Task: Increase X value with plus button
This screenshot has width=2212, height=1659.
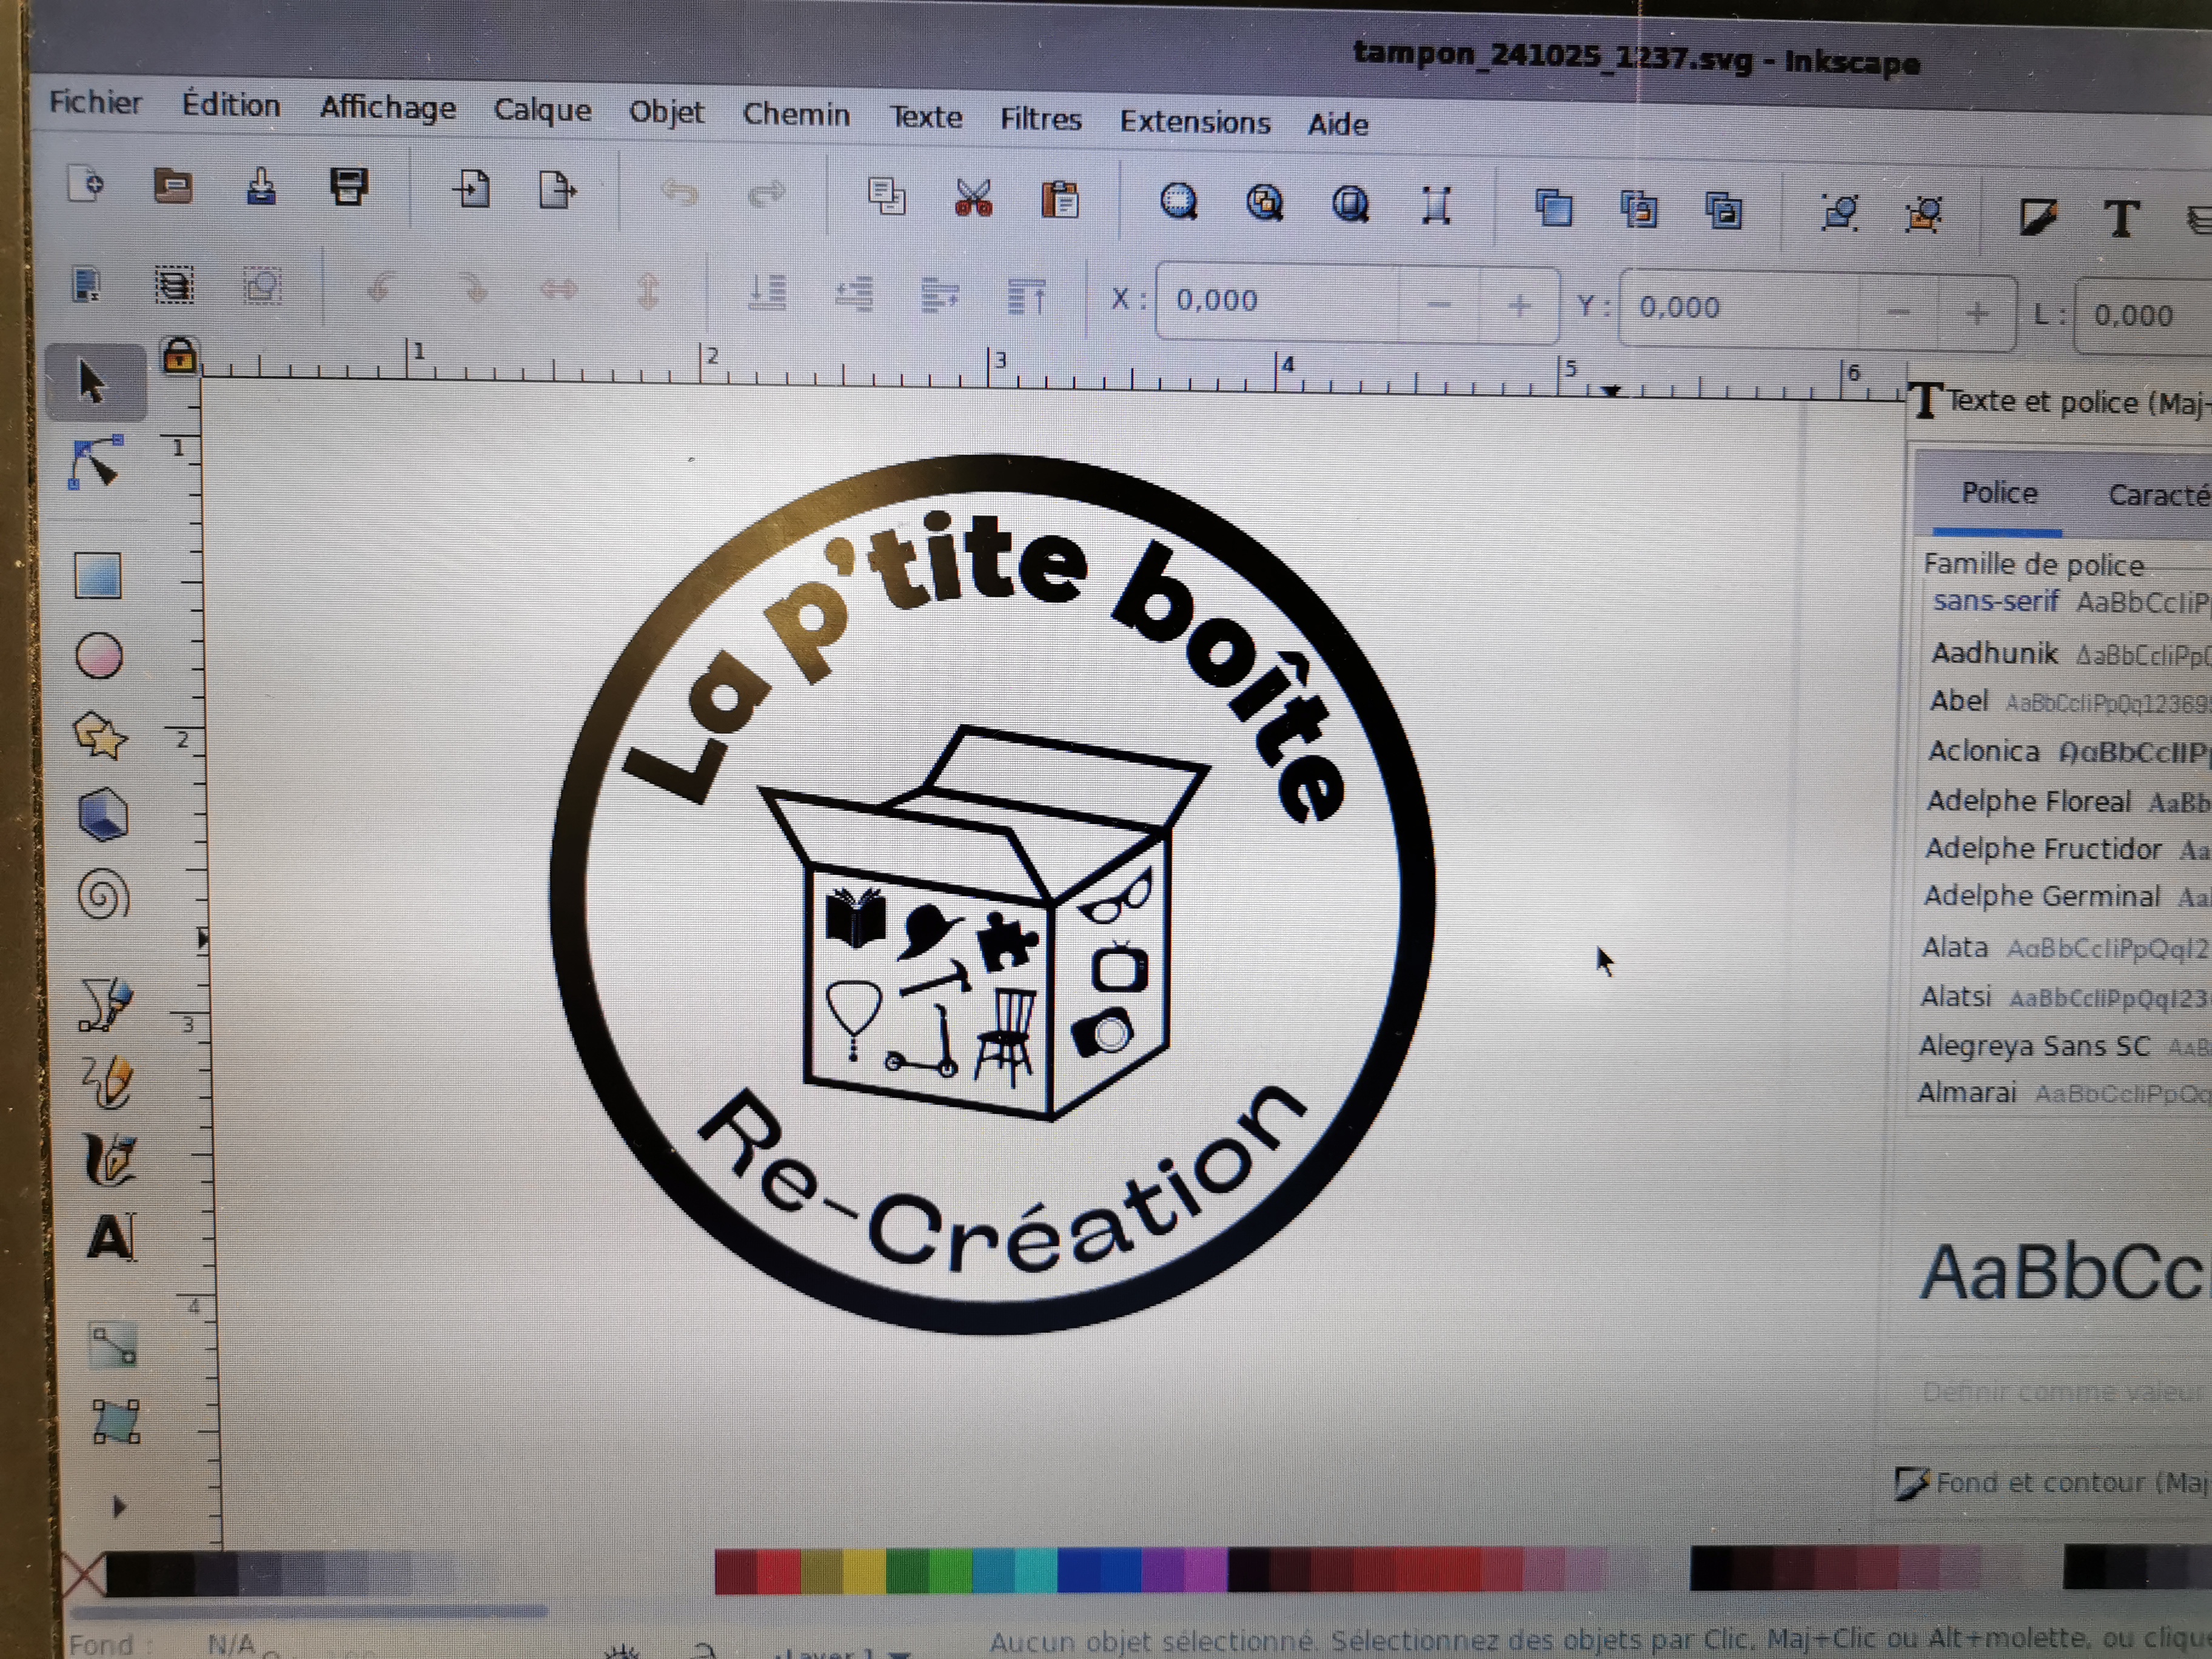Action: tap(1518, 305)
